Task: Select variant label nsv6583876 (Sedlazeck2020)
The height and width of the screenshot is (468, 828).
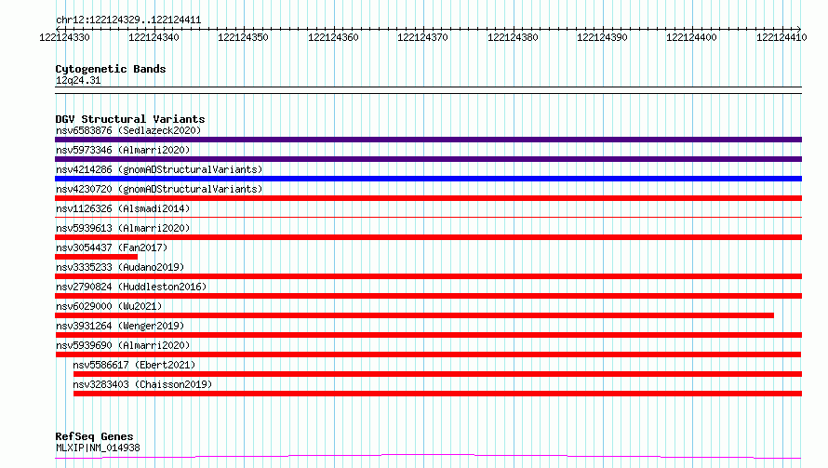Action: 128,130
